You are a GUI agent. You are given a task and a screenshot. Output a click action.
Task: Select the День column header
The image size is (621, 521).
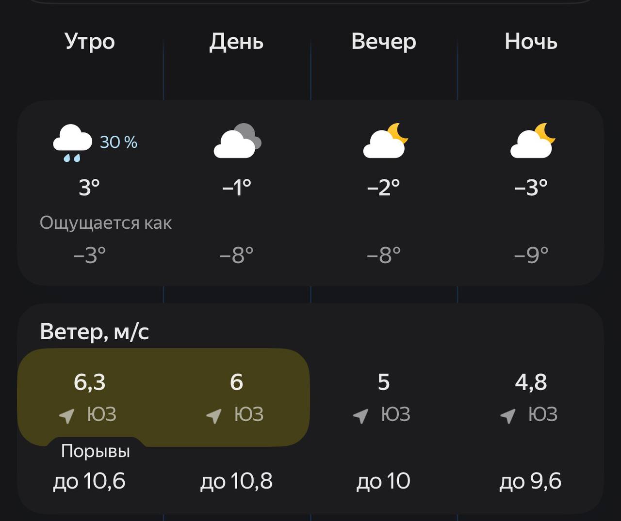coord(236,42)
